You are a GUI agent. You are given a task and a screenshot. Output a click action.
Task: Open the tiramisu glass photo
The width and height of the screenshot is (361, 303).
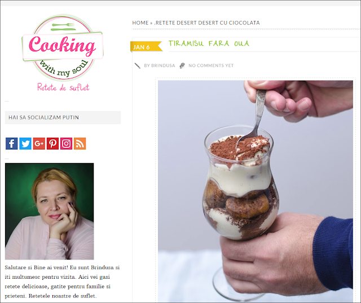(256, 191)
